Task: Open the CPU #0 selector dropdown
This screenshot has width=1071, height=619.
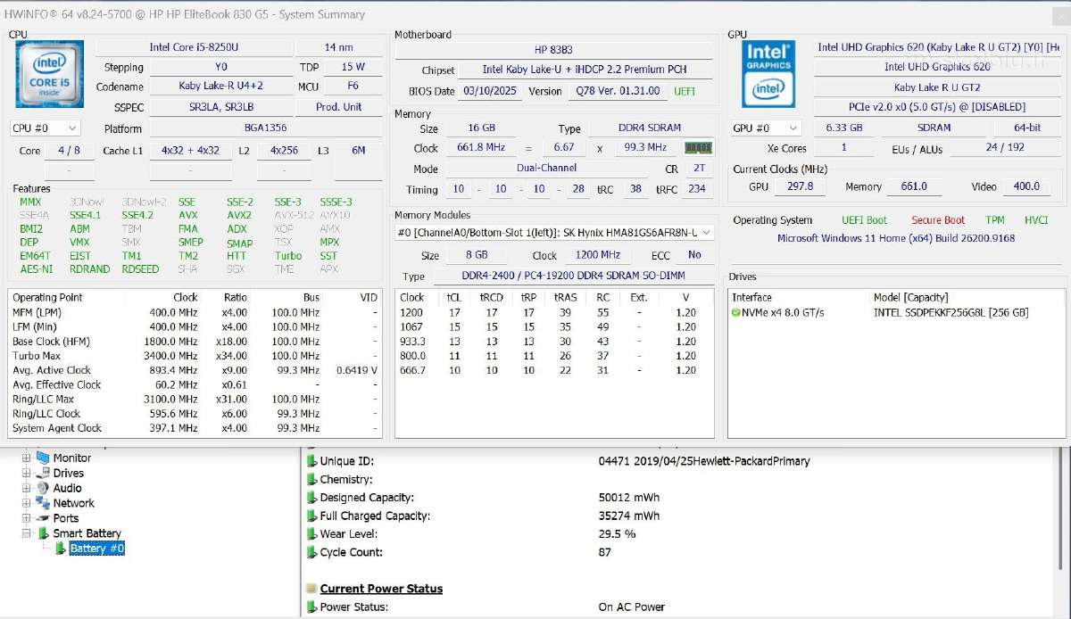Action: (x=46, y=128)
